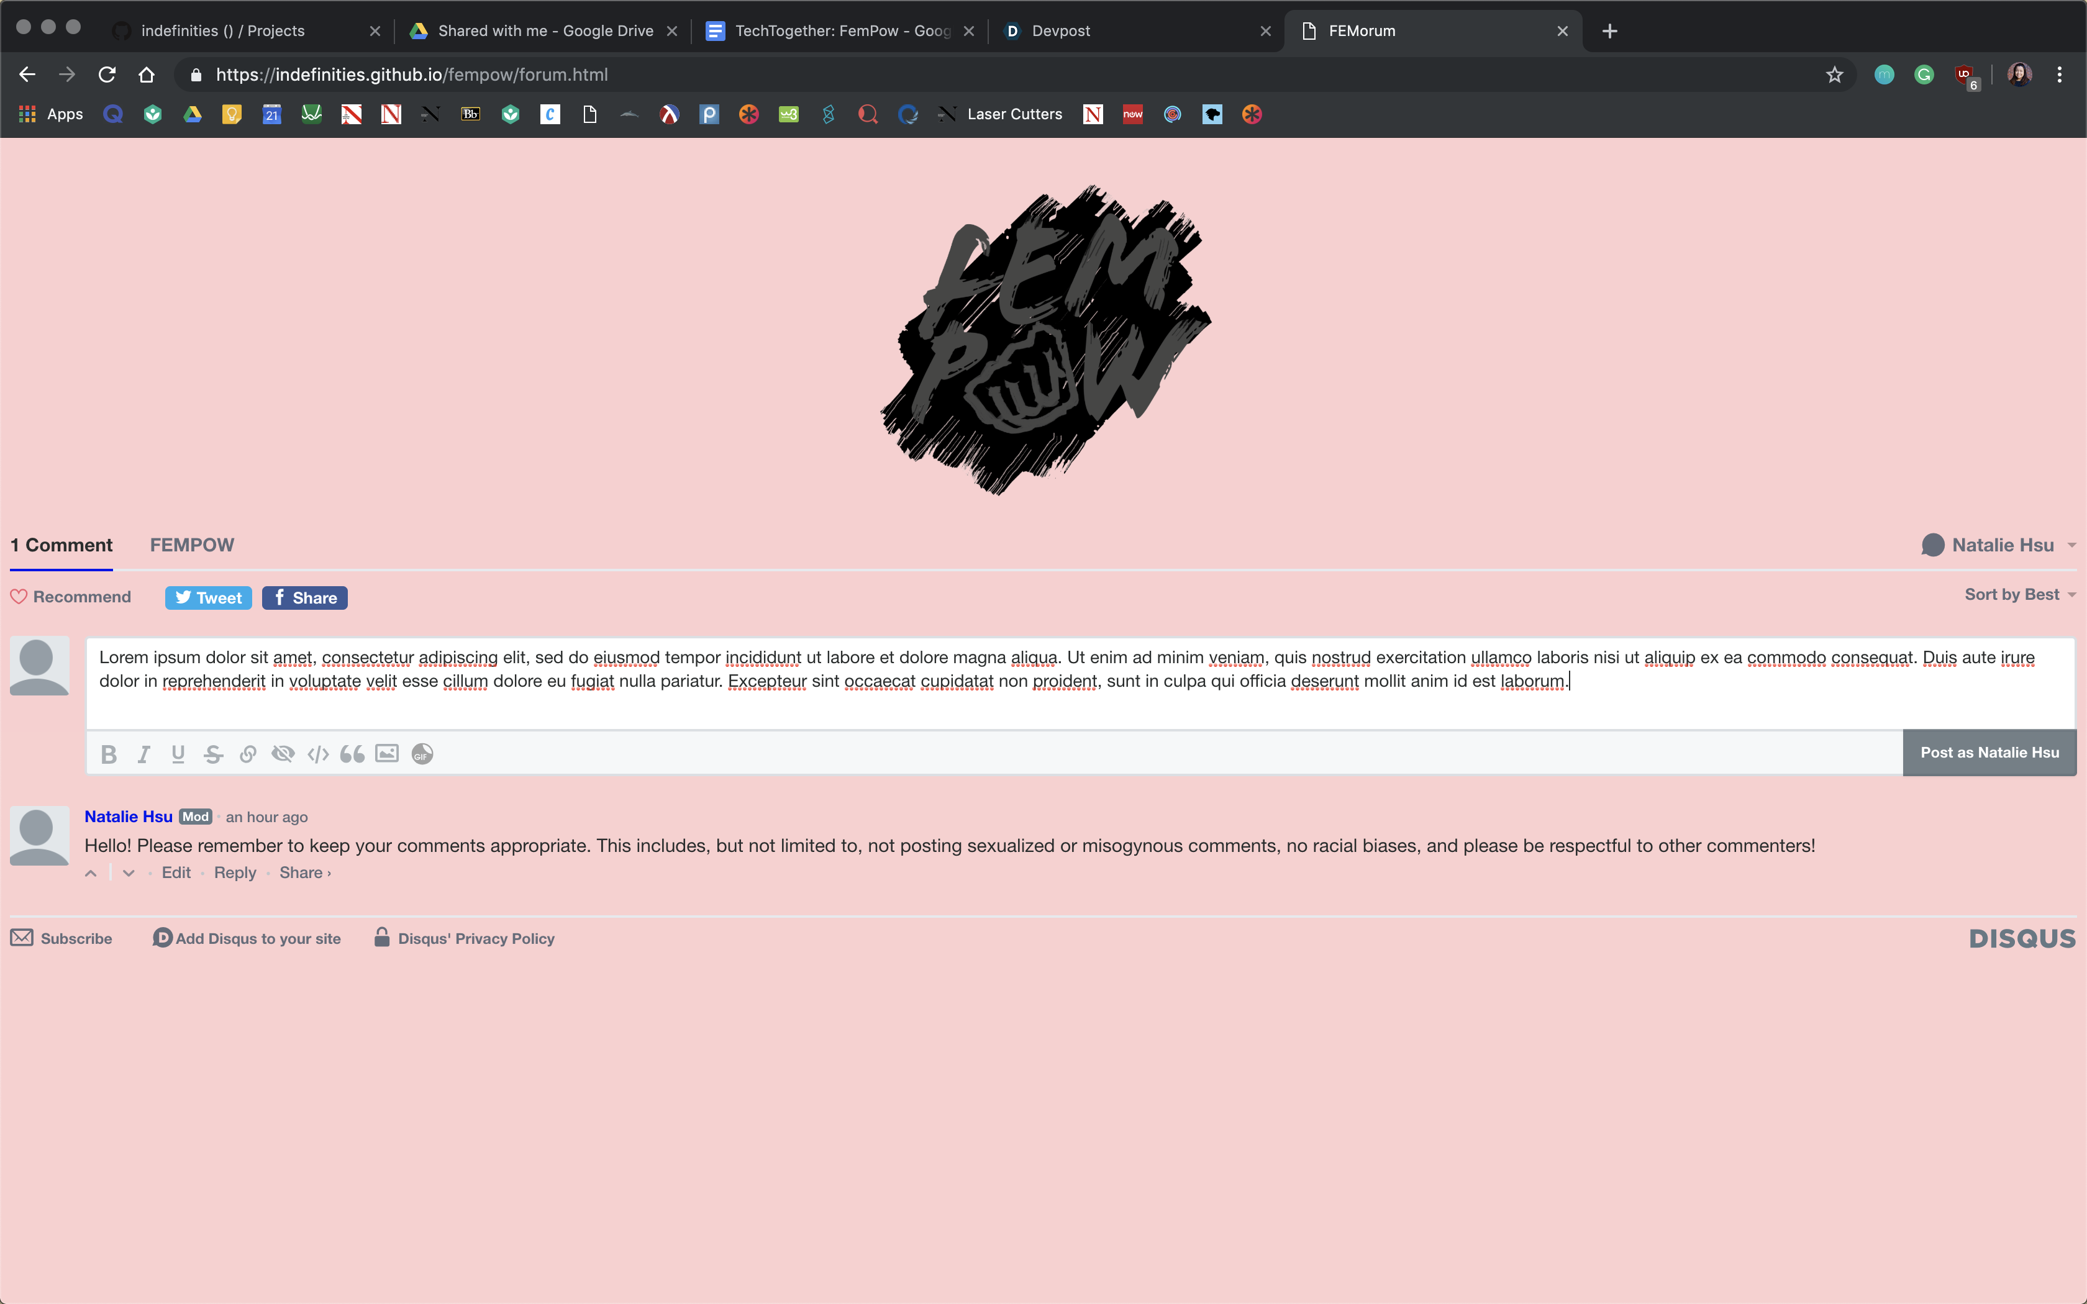Switch to the FEMPOW tab
The width and height of the screenshot is (2087, 1304).
tap(191, 545)
